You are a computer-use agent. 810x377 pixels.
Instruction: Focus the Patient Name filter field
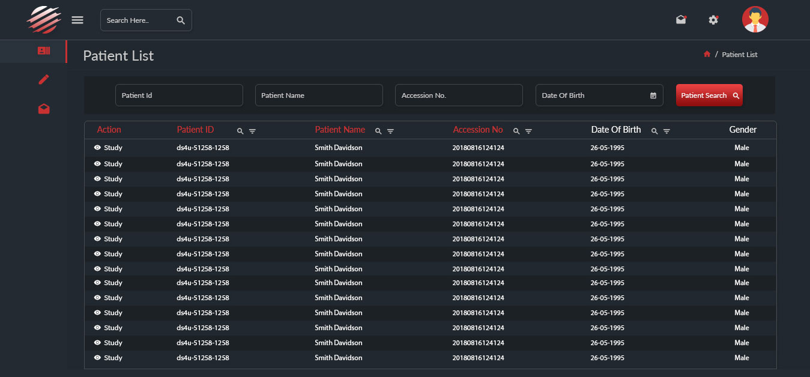click(x=319, y=95)
